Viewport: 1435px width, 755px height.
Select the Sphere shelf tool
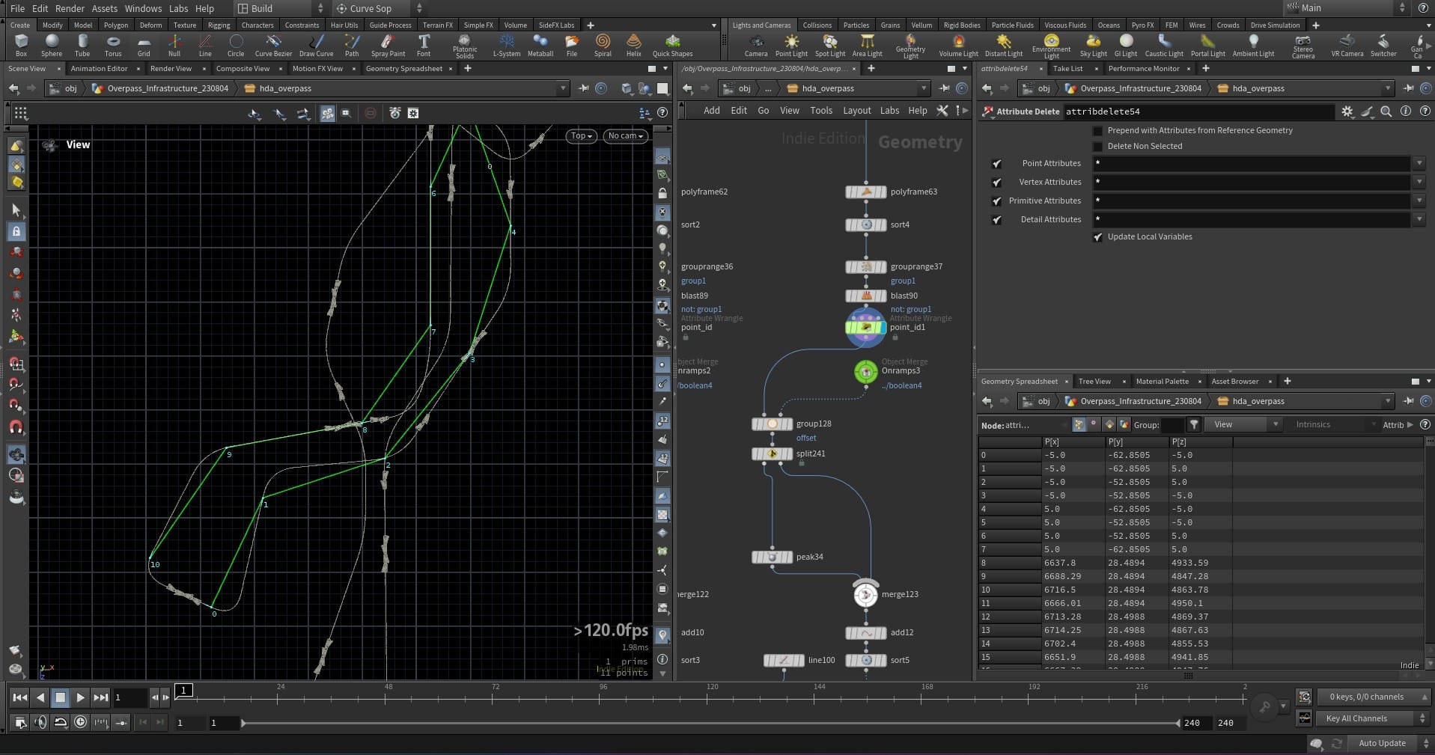point(52,44)
